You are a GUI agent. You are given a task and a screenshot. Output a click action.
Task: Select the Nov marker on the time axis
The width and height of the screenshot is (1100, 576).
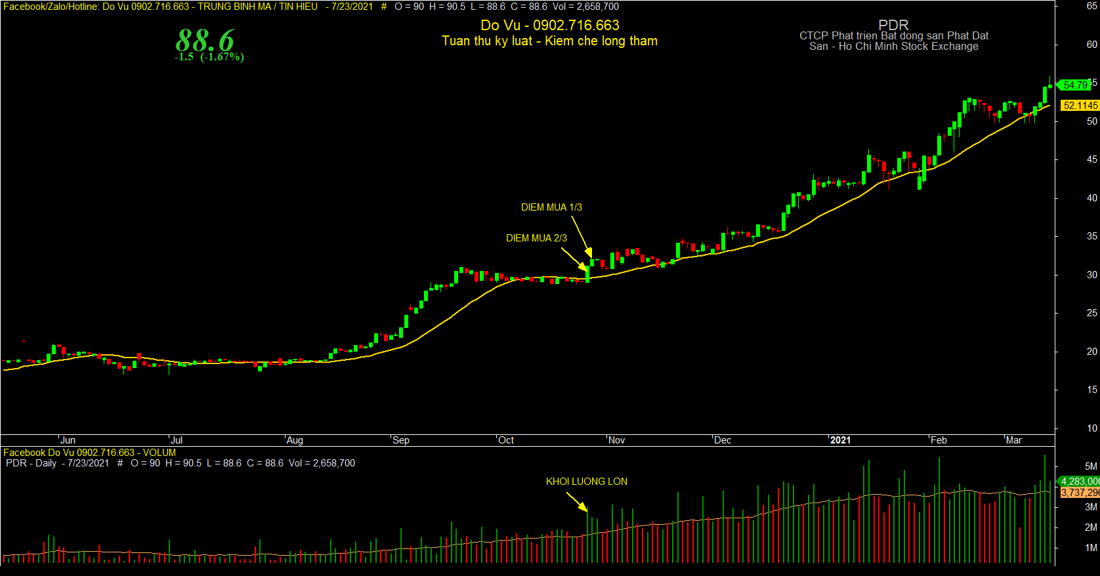(616, 440)
